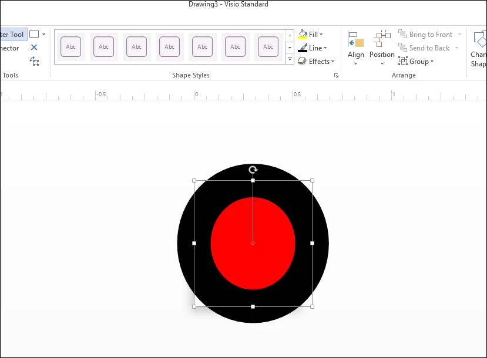Click the center rotation pin of the shape
This screenshot has height=358, width=487.
(x=253, y=243)
